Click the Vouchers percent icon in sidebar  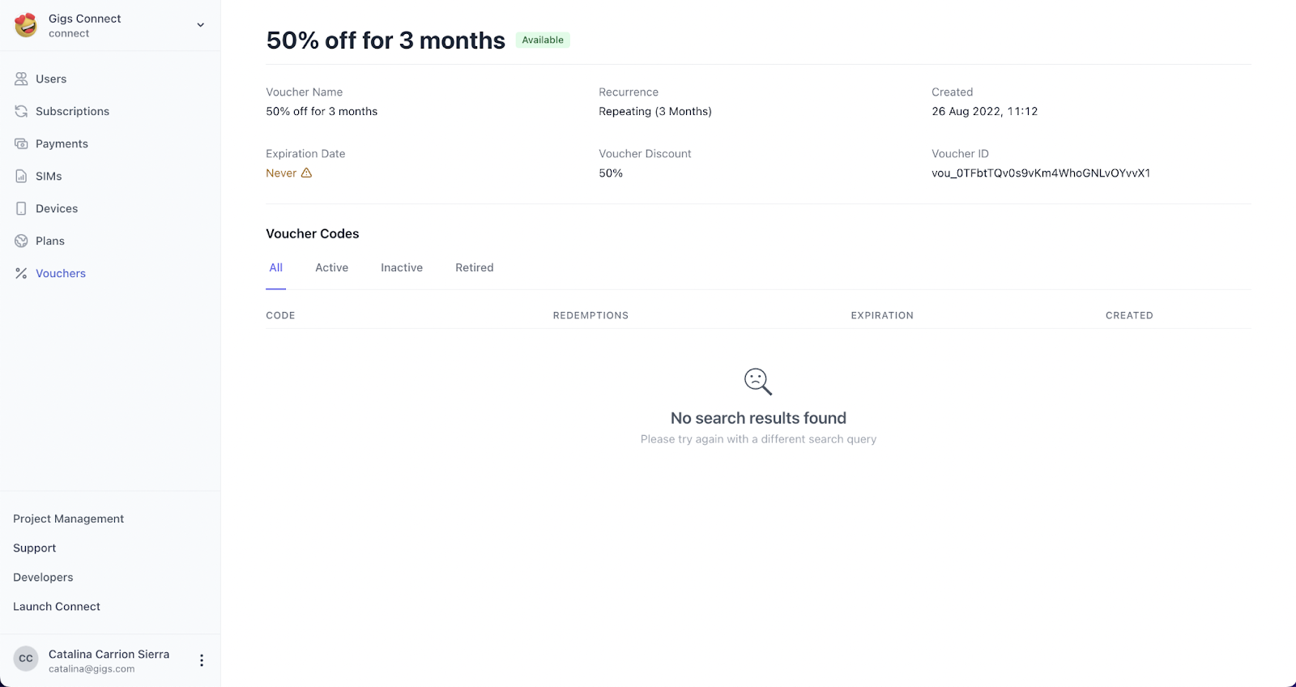tap(21, 273)
